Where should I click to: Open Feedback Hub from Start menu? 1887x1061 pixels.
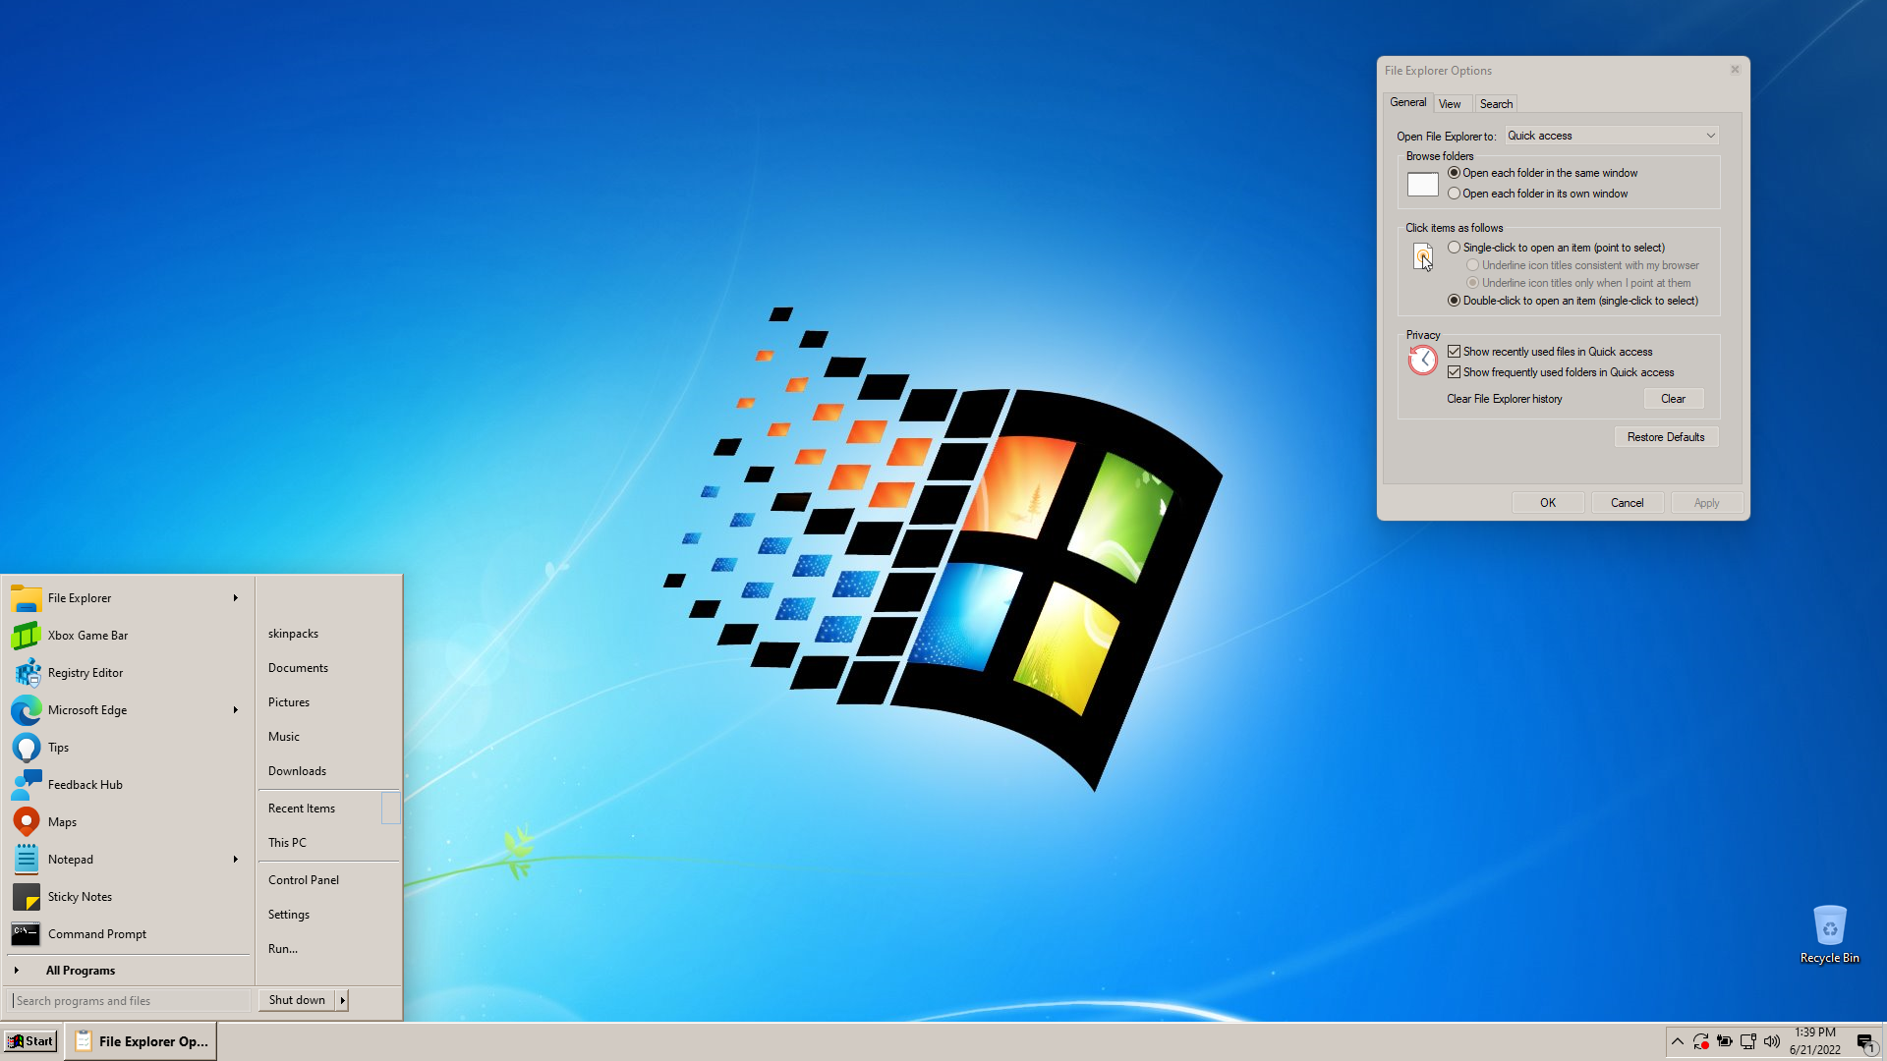click(x=85, y=785)
